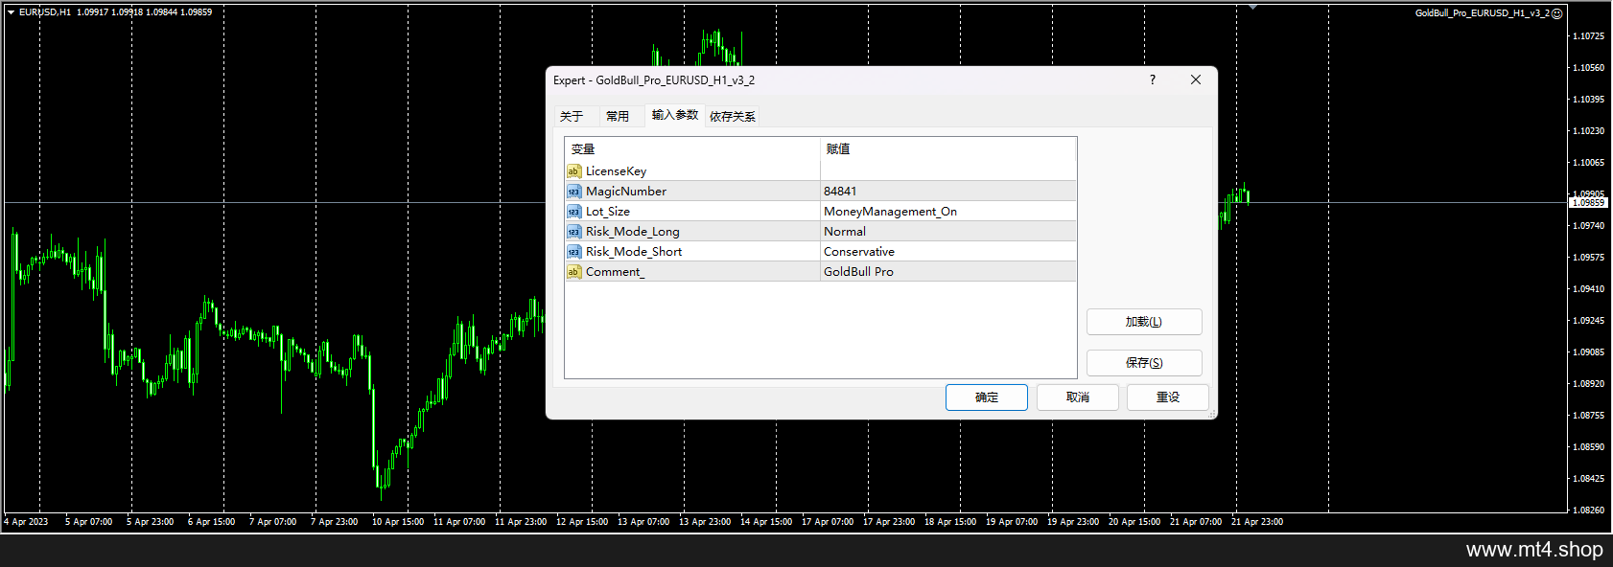Select the Comment_ value GoldBull Pro
Viewport: 1613px width, 567px height.
coord(948,272)
